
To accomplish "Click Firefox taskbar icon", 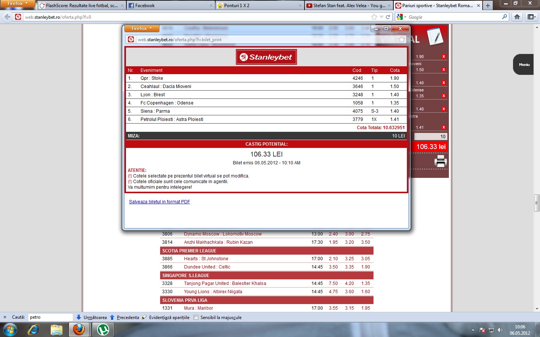I will [x=79, y=330].
